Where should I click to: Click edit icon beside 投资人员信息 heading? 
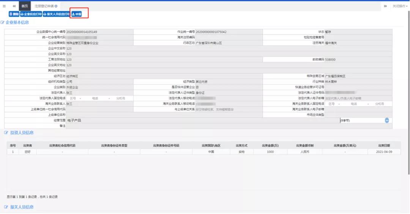6,133
